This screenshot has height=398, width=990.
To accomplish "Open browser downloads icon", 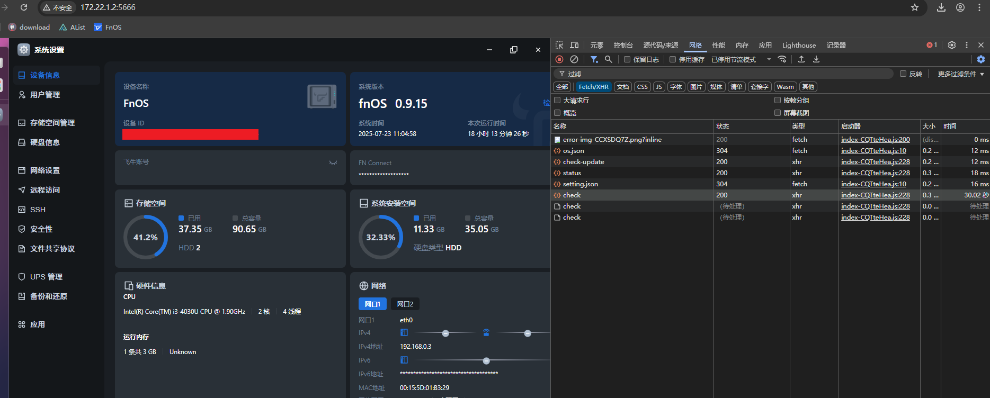I will 941,7.
